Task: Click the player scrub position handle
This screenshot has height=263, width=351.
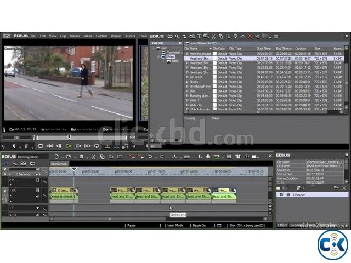Action: coord(69,136)
